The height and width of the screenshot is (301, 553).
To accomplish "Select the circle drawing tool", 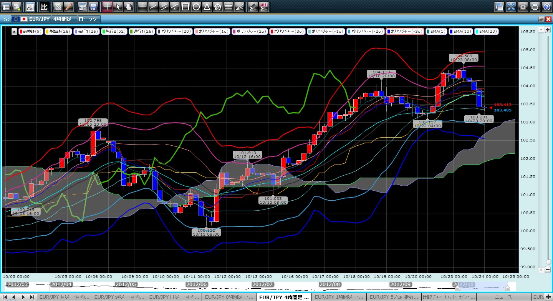I will coord(196,7).
